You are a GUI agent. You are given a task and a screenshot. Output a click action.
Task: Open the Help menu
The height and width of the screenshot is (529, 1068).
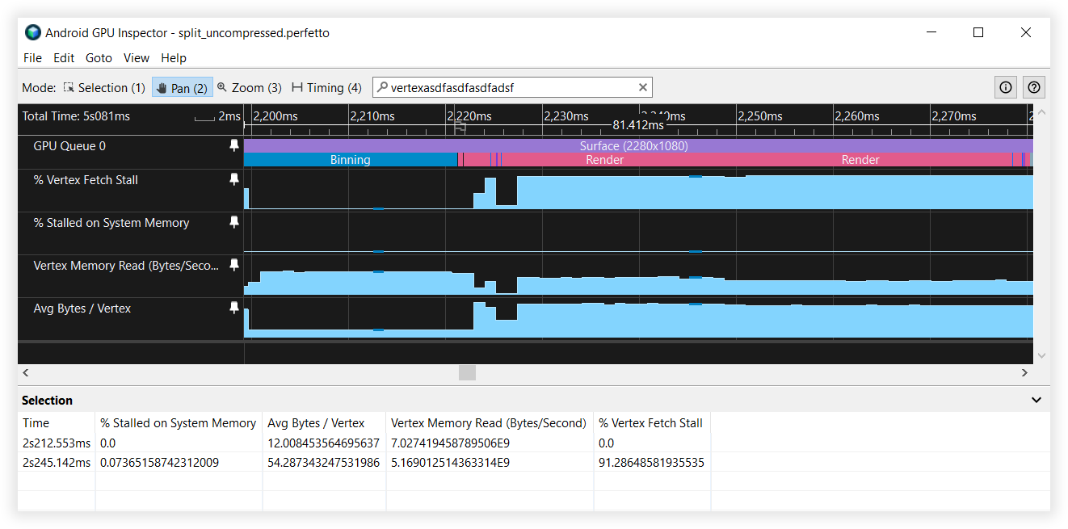click(173, 57)
